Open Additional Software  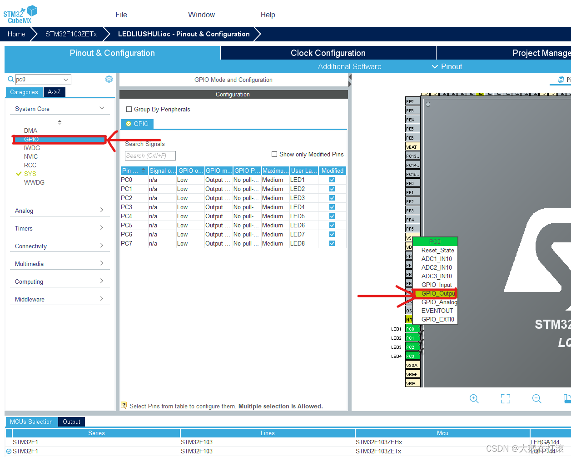pyautogui.click(x=349, y=66)
